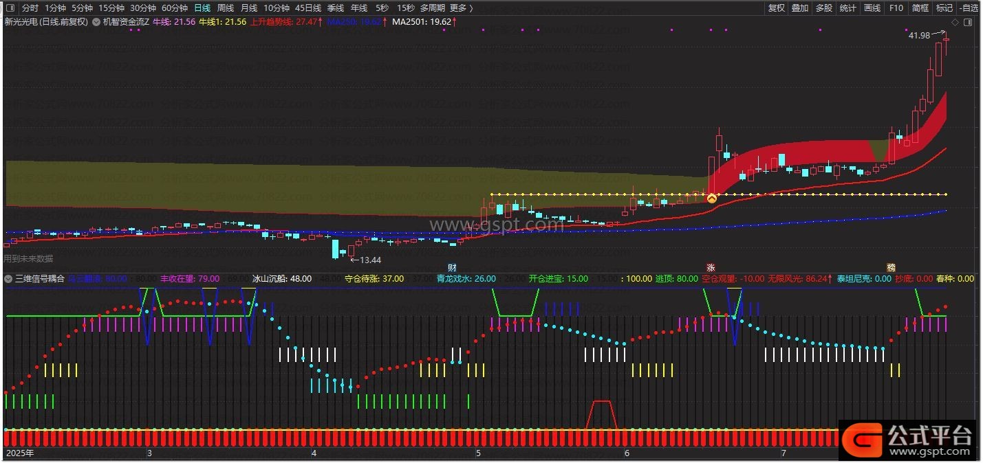
Task: Select the 60分钟 period tab
Action: 174,8
